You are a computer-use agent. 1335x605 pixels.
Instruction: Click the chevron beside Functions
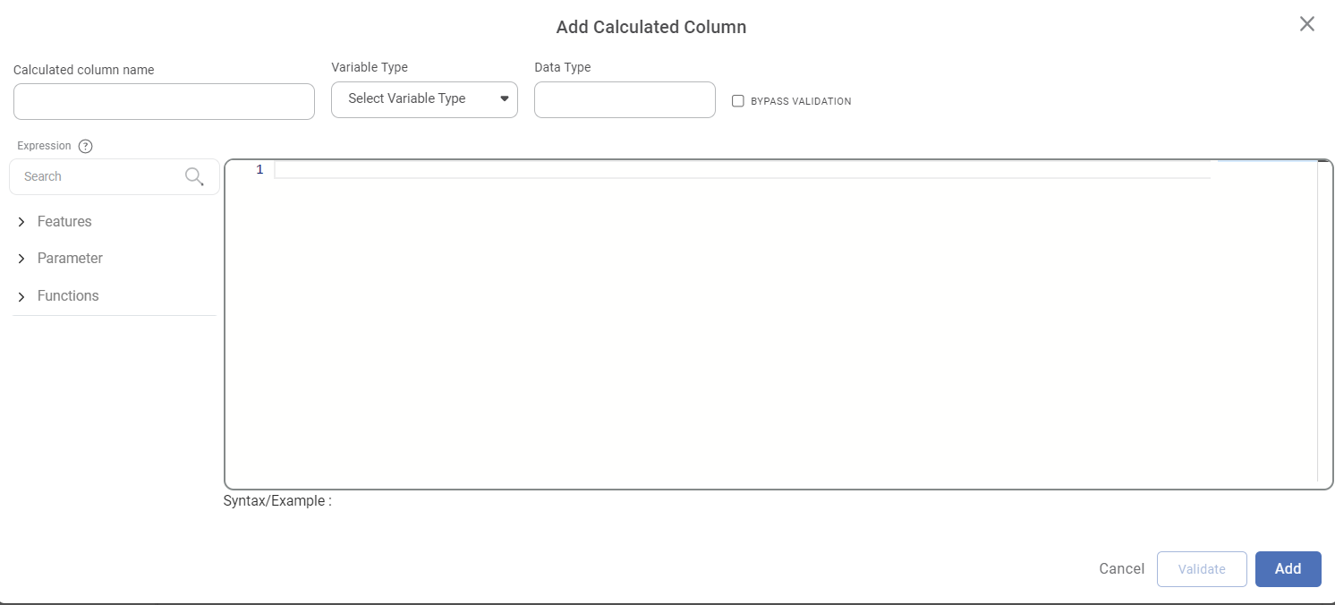(x=21, y=295)
